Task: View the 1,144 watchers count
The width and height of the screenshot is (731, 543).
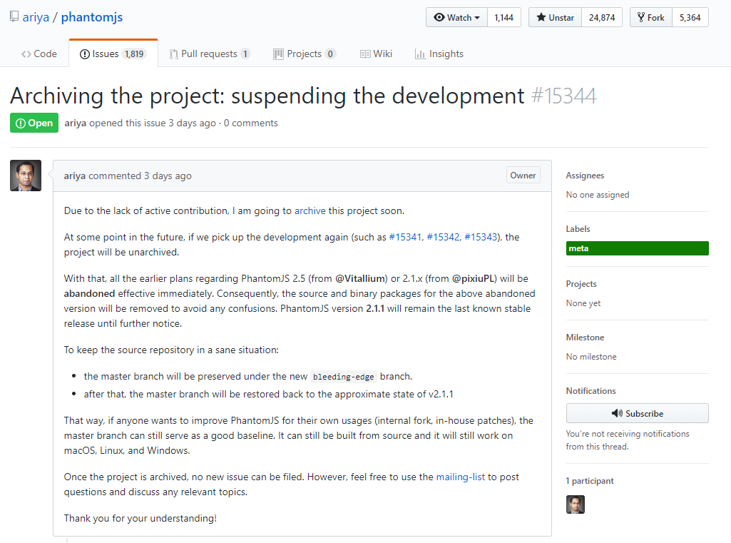Action: 503,18
